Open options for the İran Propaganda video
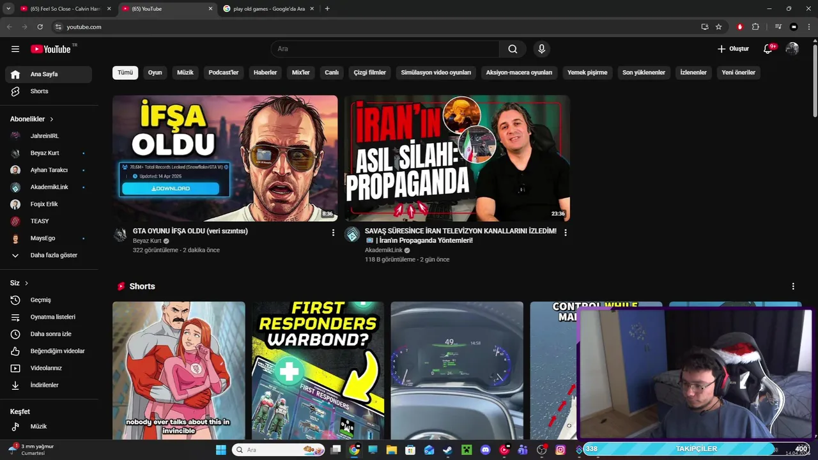 tap(565, 233)
